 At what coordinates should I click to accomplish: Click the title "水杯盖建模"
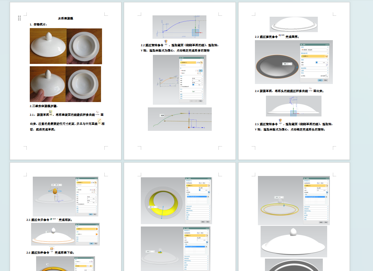pos(66,18)
